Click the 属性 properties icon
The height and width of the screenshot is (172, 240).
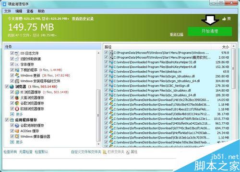128,152
